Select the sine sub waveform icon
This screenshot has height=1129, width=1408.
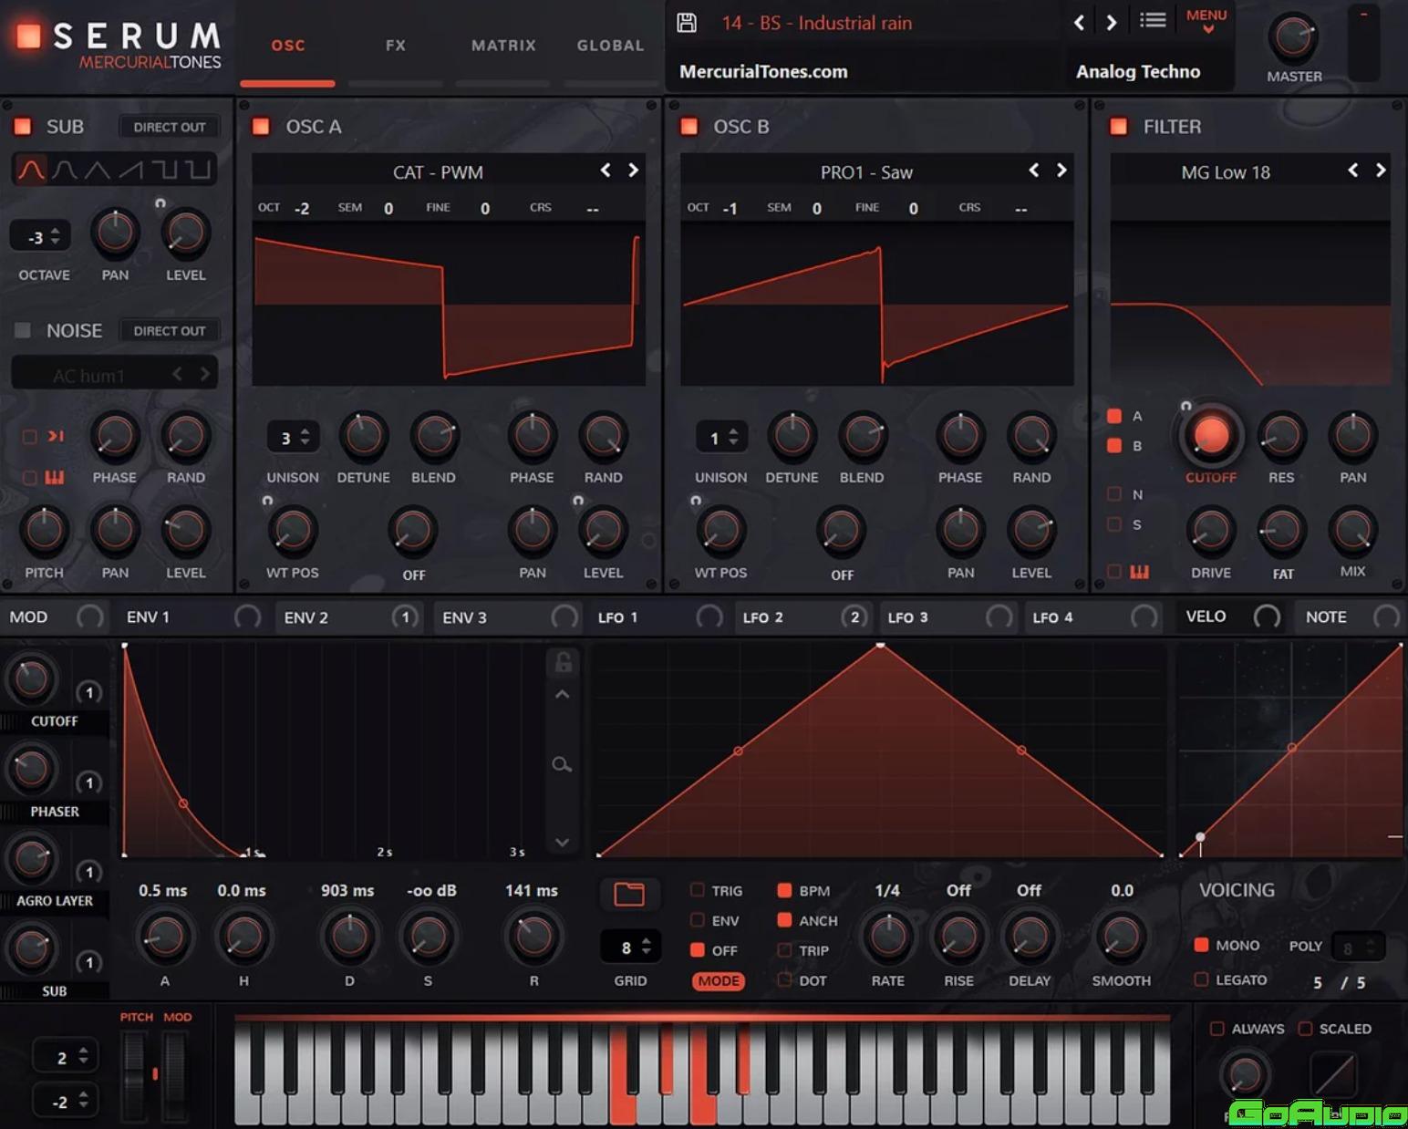tap(31, 170)
